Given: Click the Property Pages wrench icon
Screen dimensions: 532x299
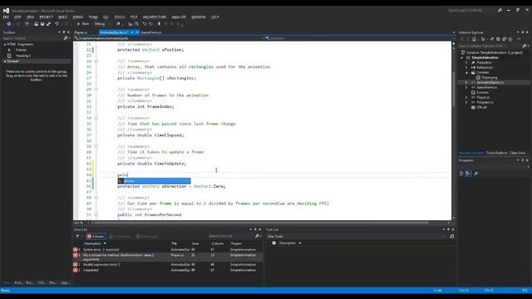Looking at the screenshot, I should 476,174.
